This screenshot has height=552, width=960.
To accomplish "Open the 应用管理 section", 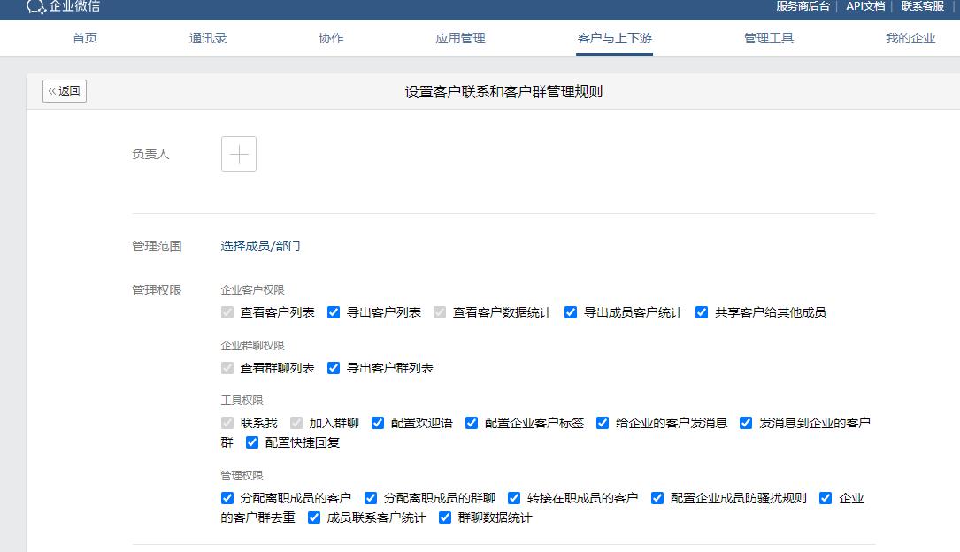I will point(460,38).
